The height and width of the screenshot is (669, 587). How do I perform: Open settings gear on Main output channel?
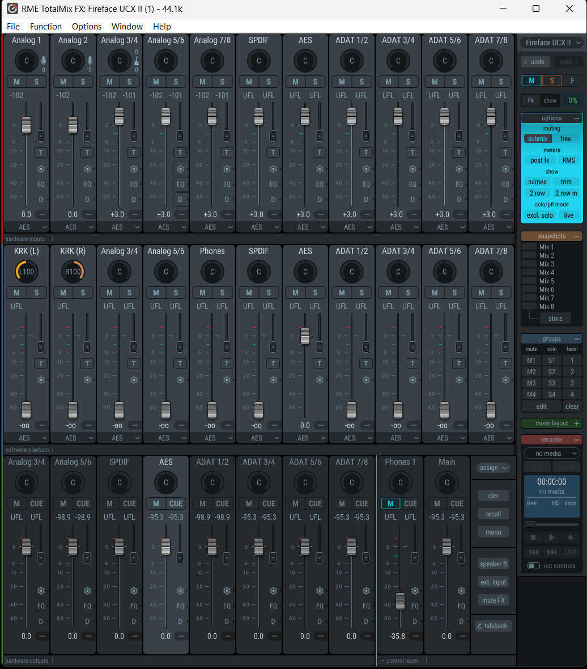[x=461, y=591]
